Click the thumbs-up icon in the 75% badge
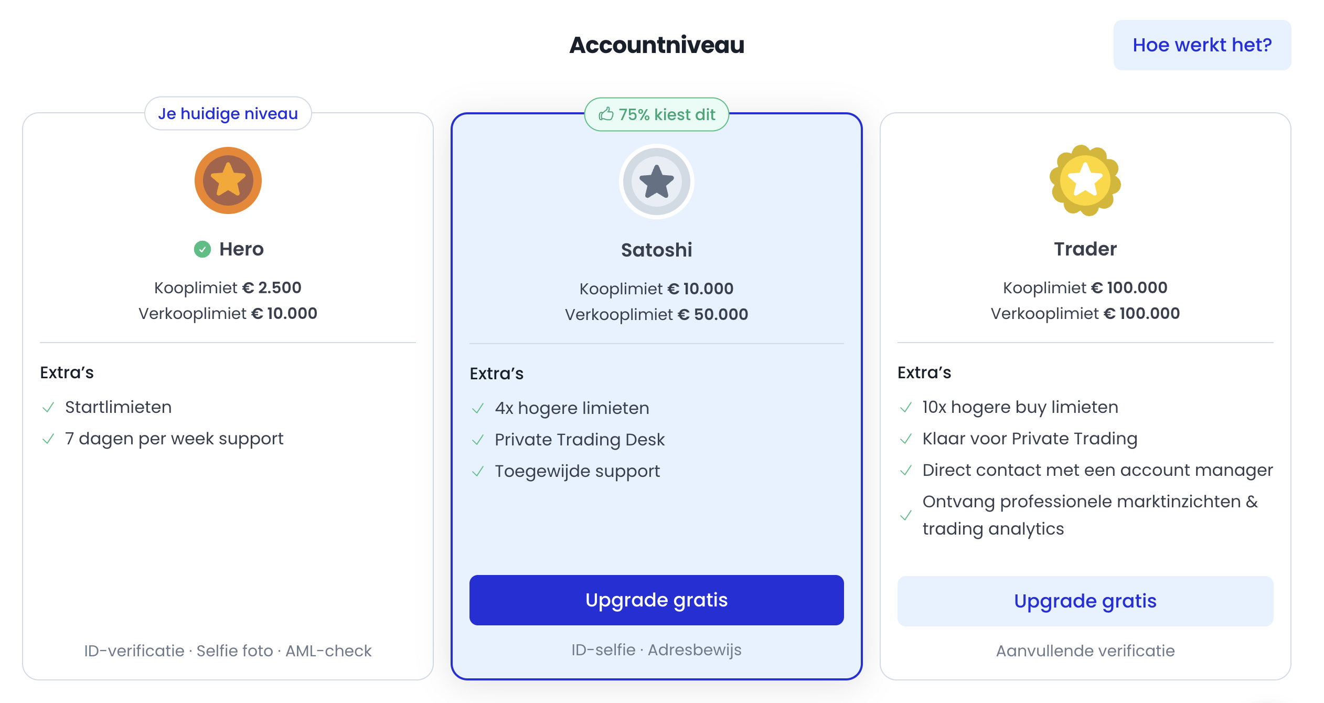 pyautogui.click(x=606, y=114)
